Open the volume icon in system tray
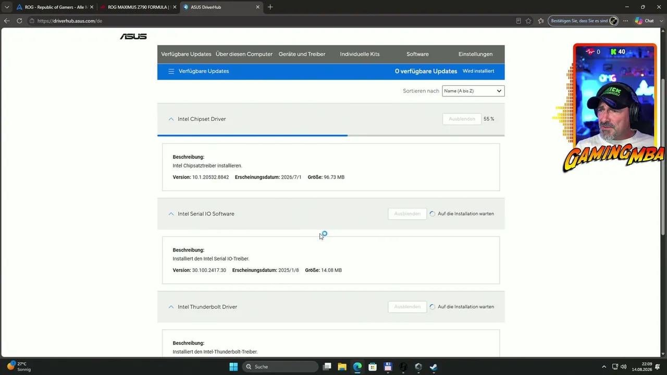This screenshot has width=667, height=375. [x=624, y=367]
